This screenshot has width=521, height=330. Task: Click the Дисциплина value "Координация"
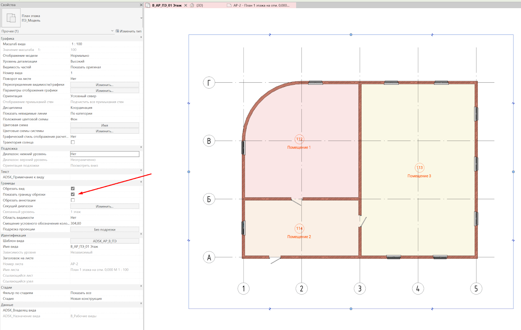81,108
